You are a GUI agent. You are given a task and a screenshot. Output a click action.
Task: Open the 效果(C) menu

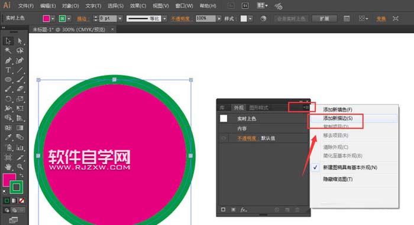pos(138,5)
